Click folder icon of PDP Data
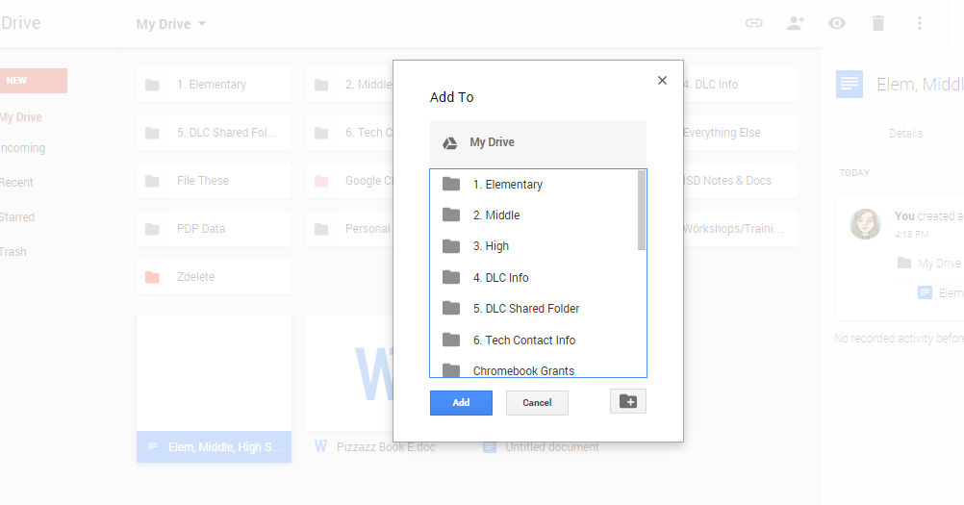The width and height of the screenshot is (964, 505). pos(152,229)
